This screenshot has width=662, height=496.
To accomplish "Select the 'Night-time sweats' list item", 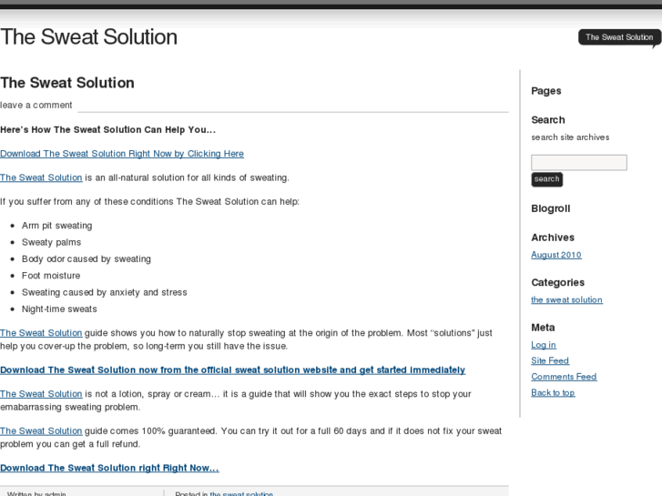I will [59, 309].
